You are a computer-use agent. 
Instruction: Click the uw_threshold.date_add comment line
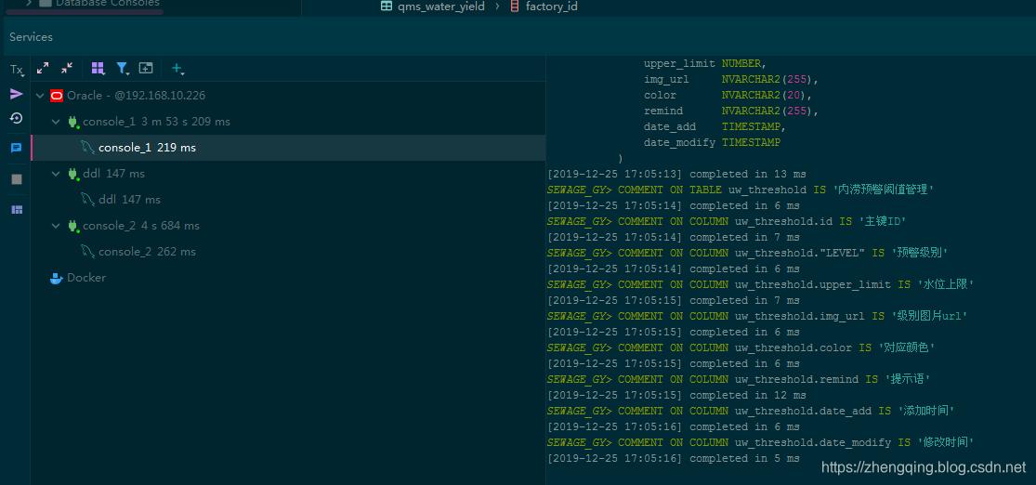(x=751, y=411)
